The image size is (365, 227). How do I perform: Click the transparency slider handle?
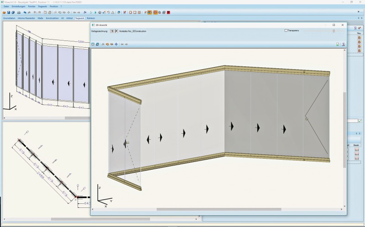334,31
